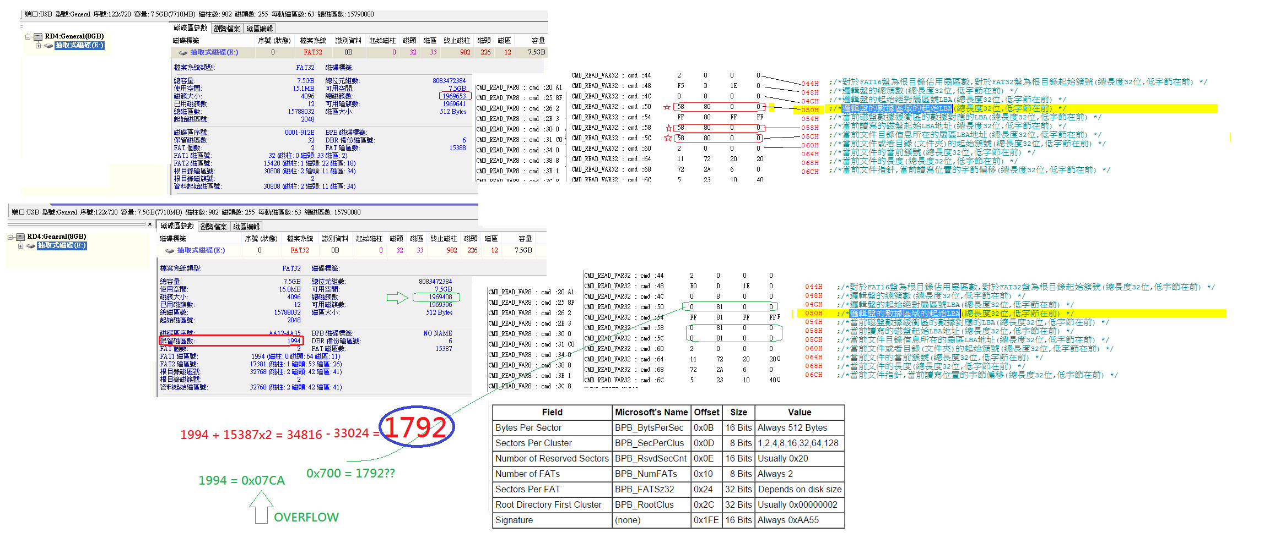Click BPB_FATSz32 cell in field table

[651, 490]
